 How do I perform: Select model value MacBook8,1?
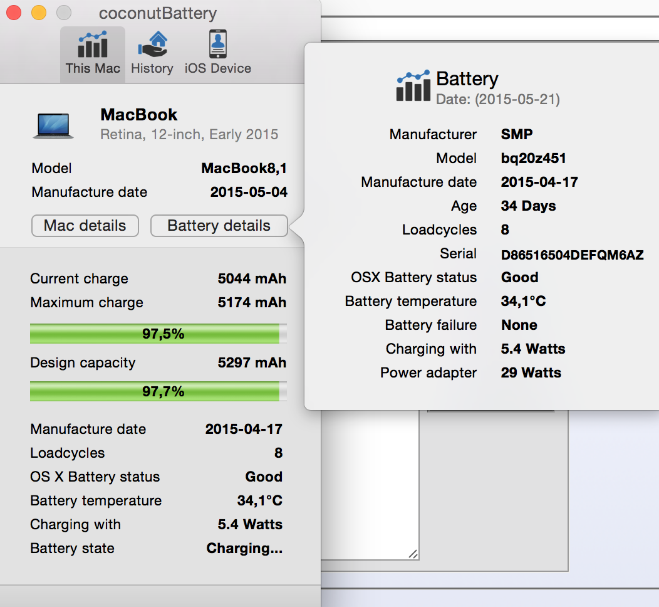click(244, 168)
